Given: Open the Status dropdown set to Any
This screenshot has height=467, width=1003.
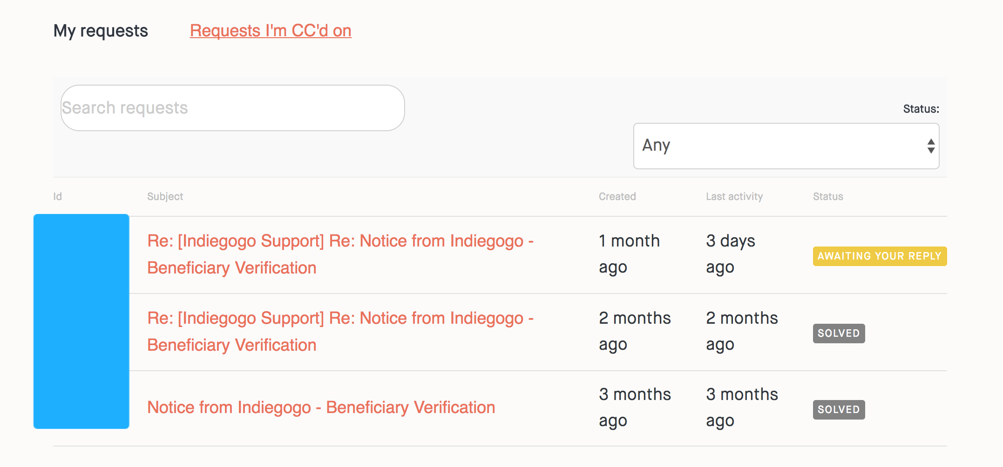Looking at the screenshot, I should point(786,146).
